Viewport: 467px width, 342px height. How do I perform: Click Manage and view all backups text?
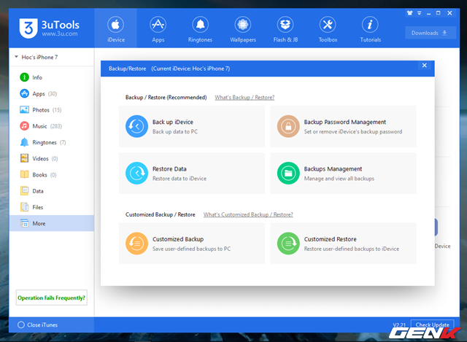[x=339, y=179]
